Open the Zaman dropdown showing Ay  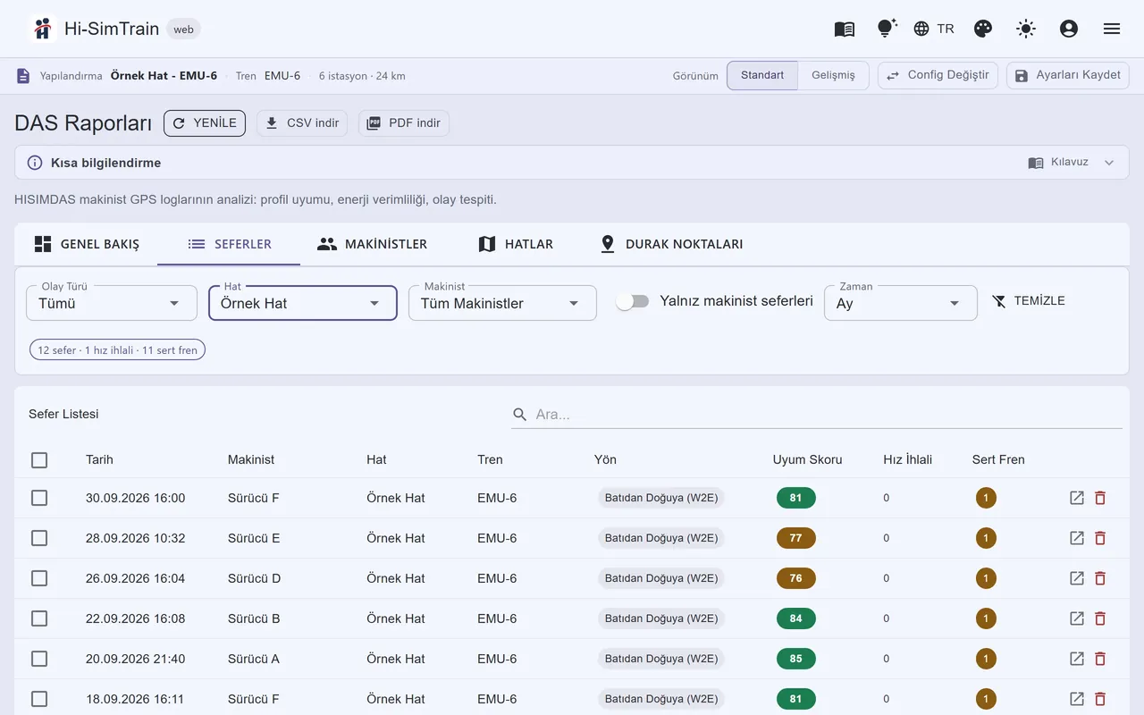coord(901,303)
